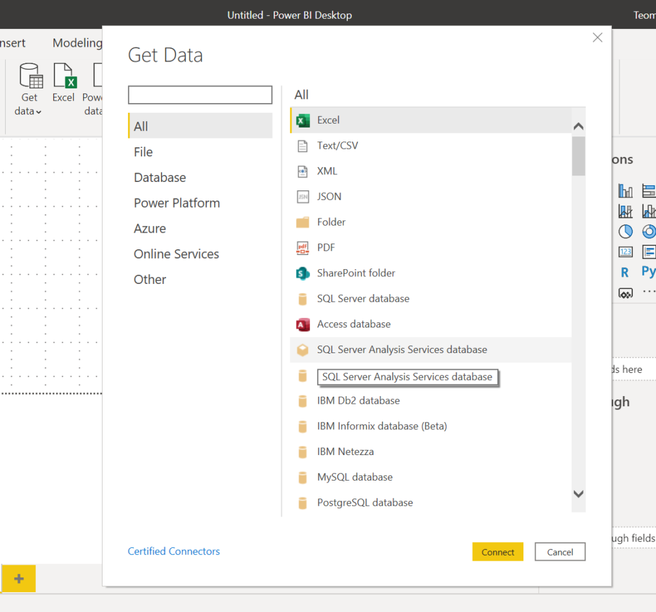The image size is (656, 612).
Task: Pick the XML connector icon
Action: [303, 172]
